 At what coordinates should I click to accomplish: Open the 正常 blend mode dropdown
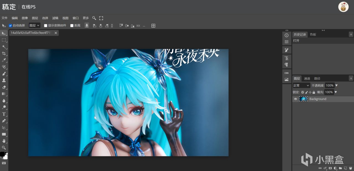[x=301, y=85]
